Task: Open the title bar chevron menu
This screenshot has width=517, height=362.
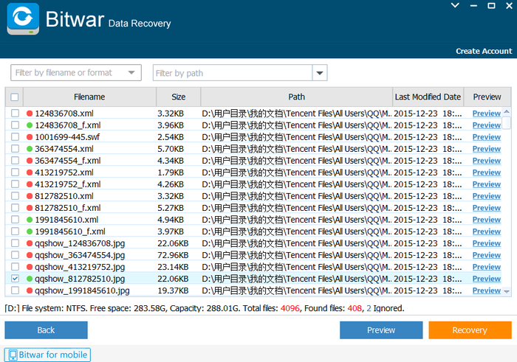Action: (455, 5)
